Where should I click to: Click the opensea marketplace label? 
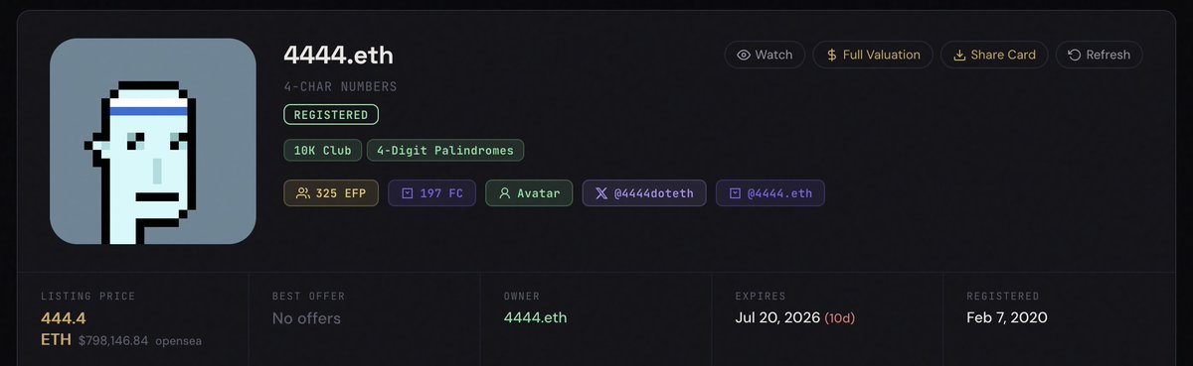point(179,340)
